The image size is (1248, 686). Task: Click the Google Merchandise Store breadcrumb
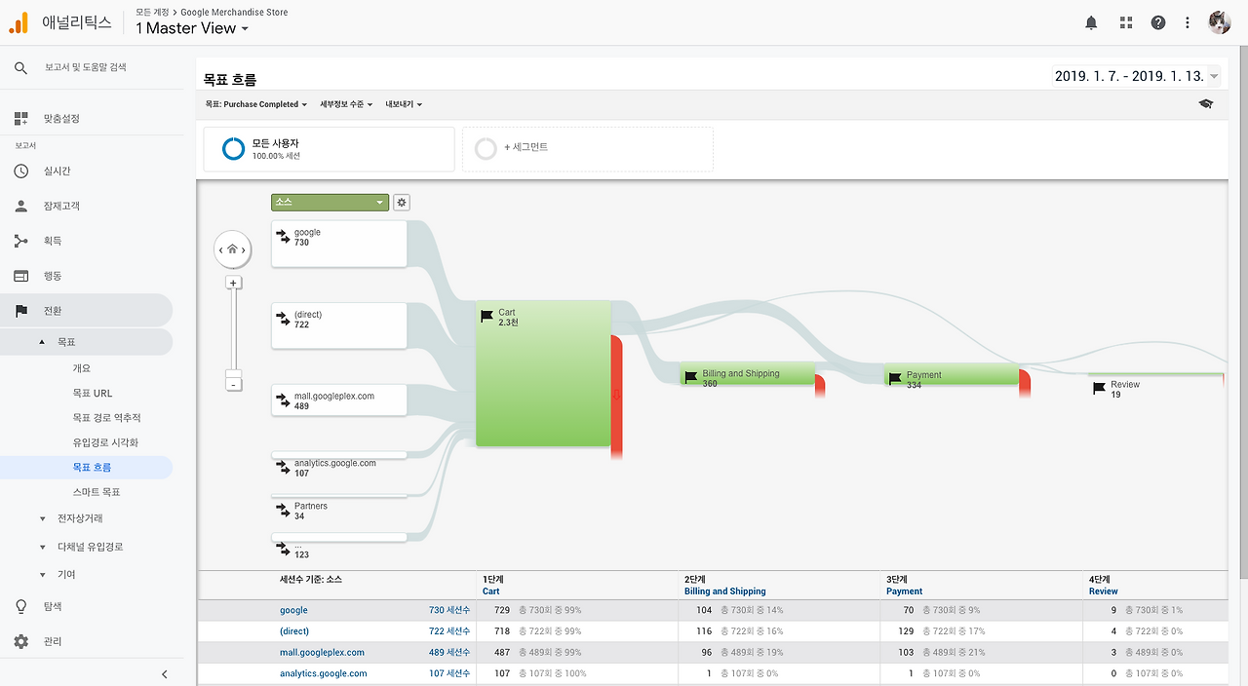click(x=234, y=13)
